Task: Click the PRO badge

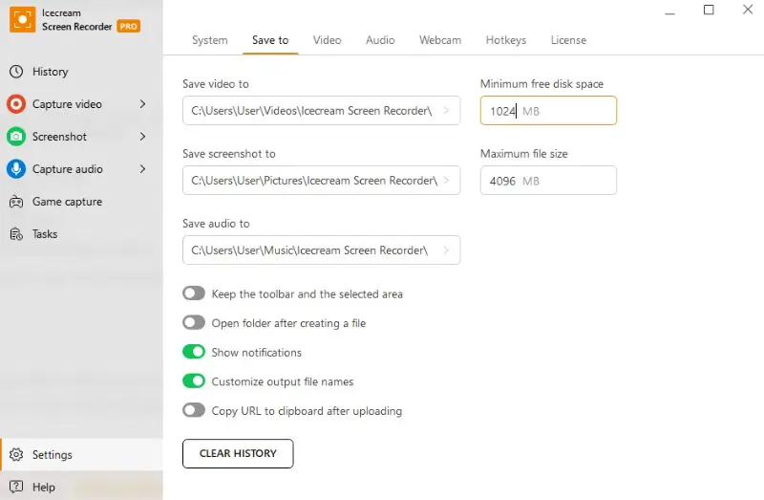Action: [x=129, y=27]
